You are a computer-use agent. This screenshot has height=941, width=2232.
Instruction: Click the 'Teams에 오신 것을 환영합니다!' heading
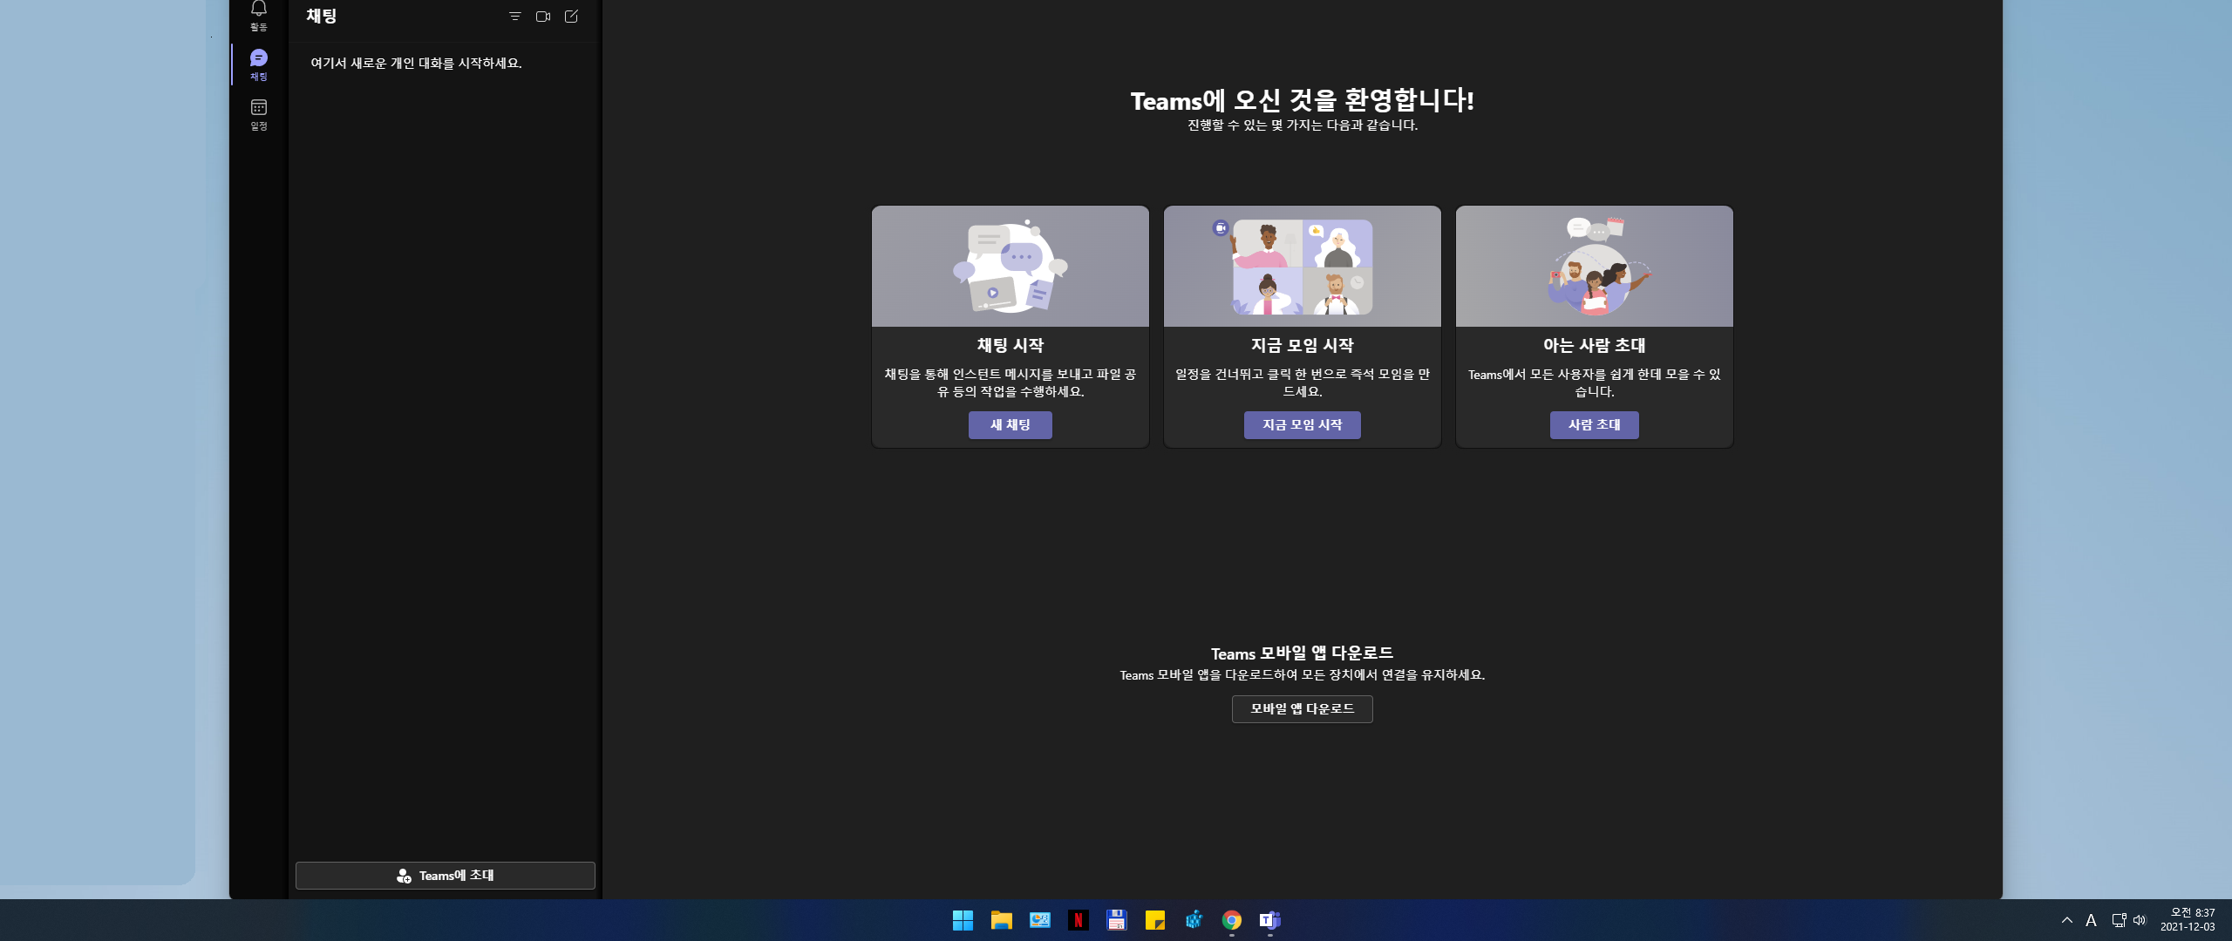coord(1302,100)
